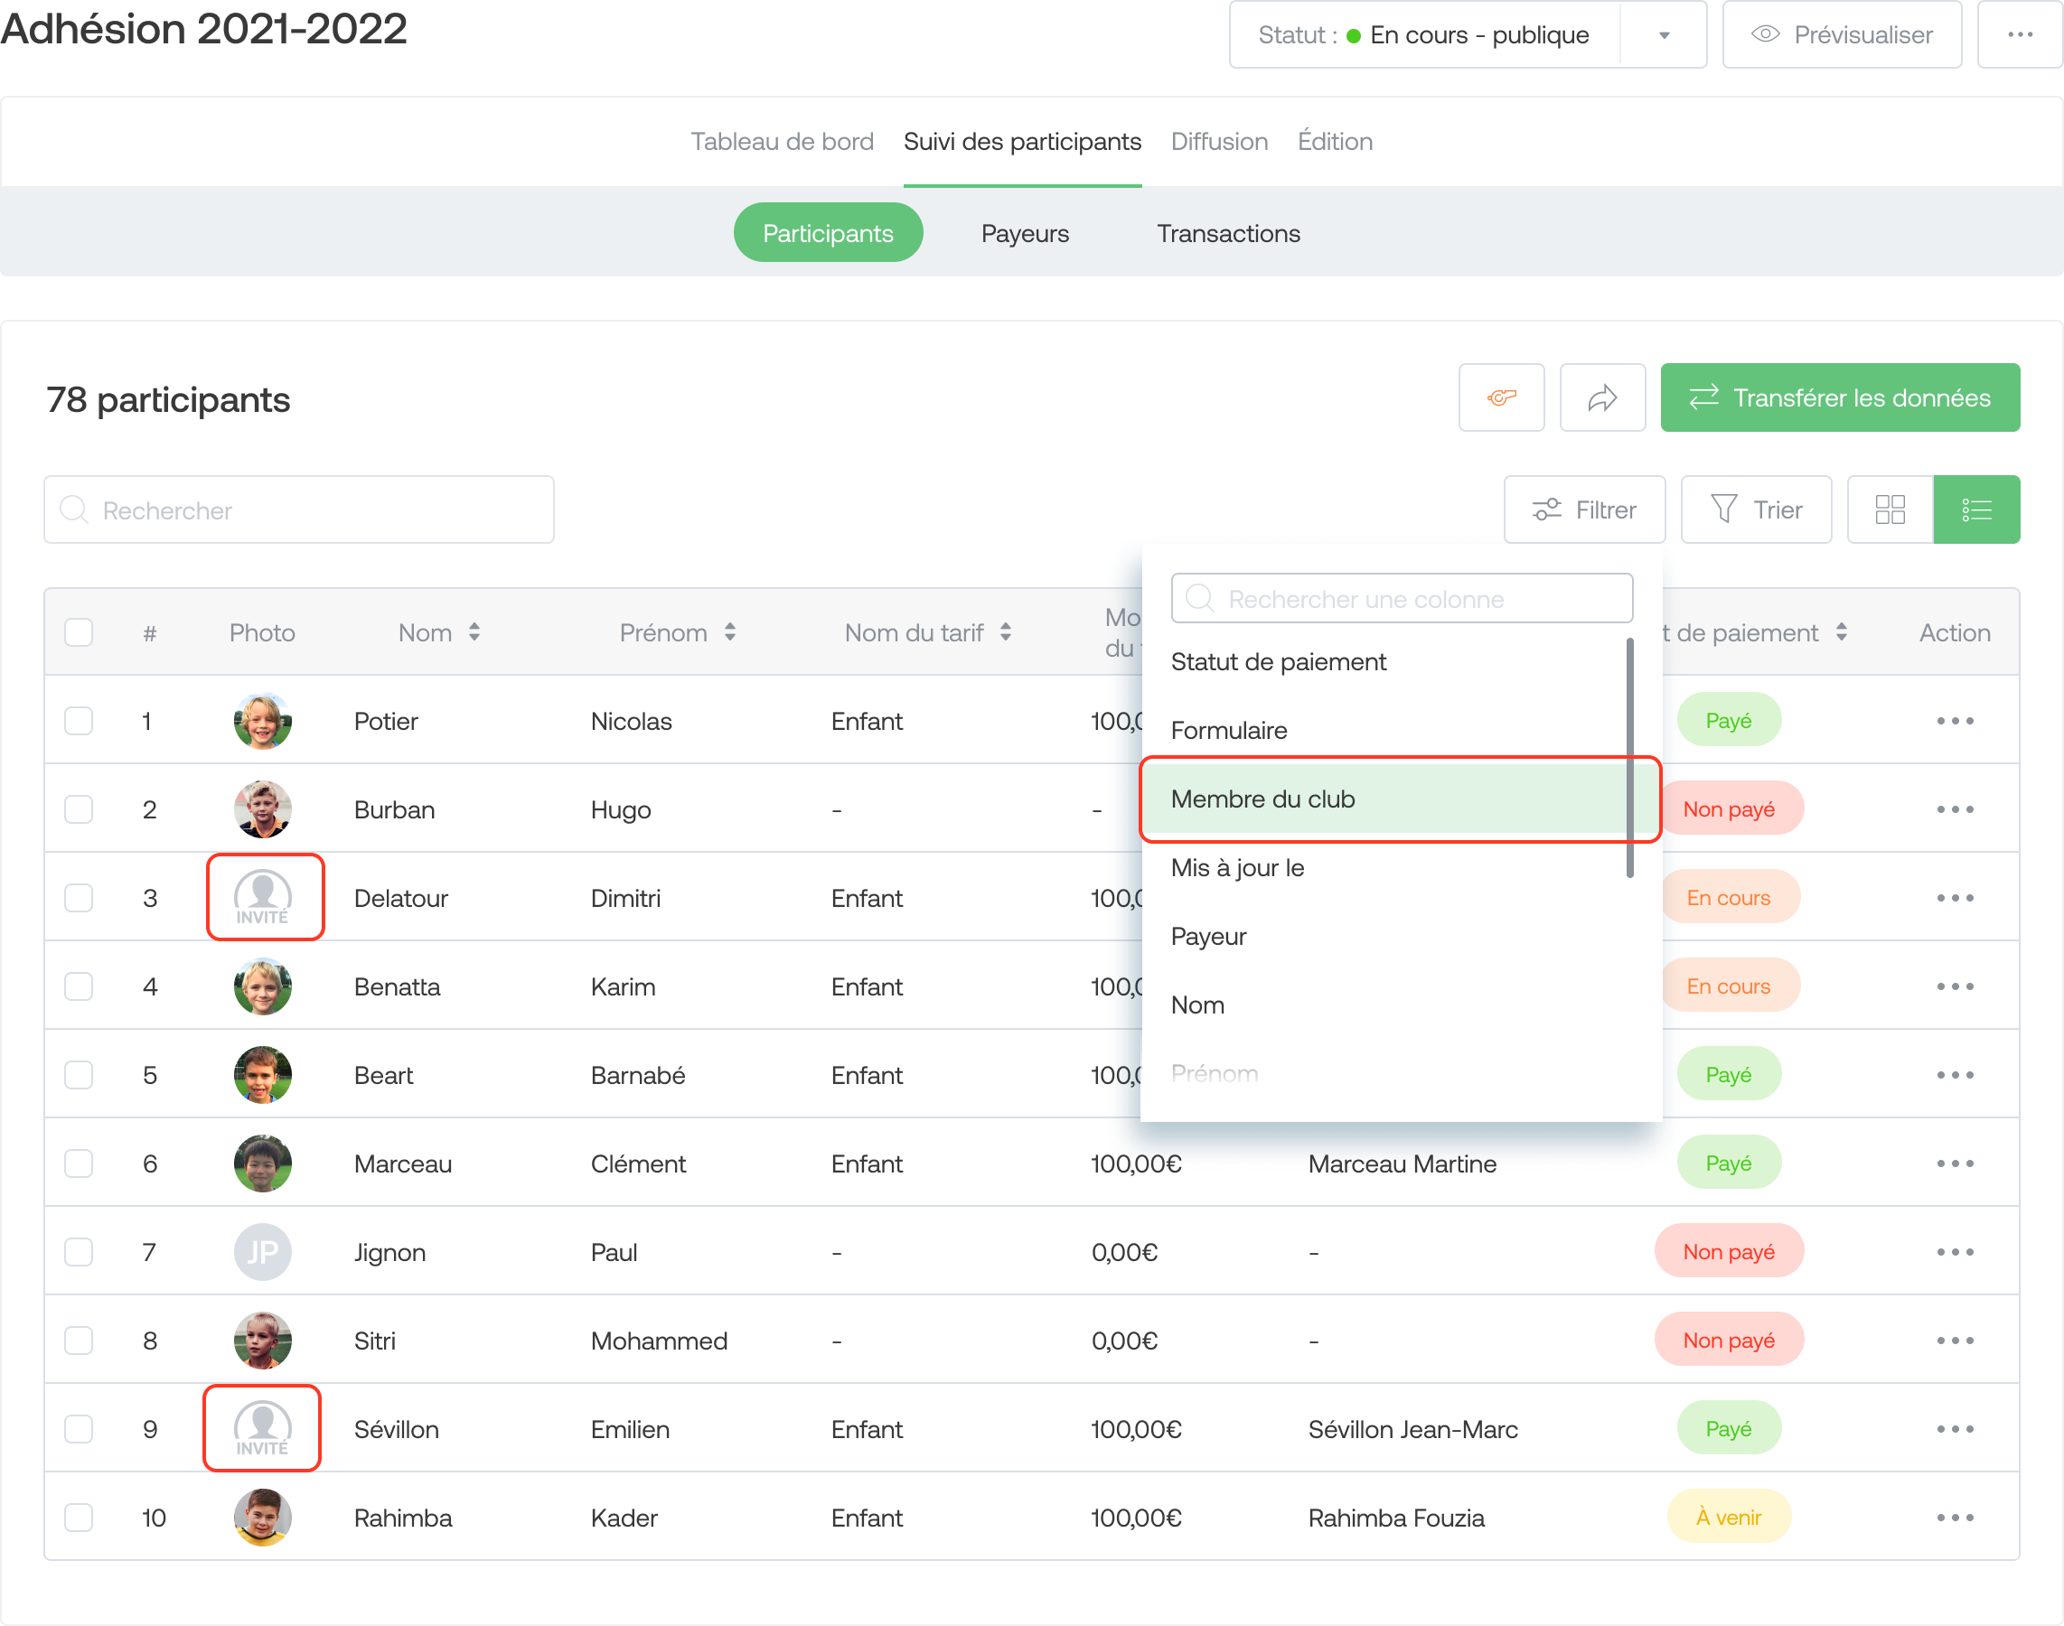Toggle the select-all header checkbox
The image size is (2064, 1626).
pyautogui.click(x=78, y=632)
